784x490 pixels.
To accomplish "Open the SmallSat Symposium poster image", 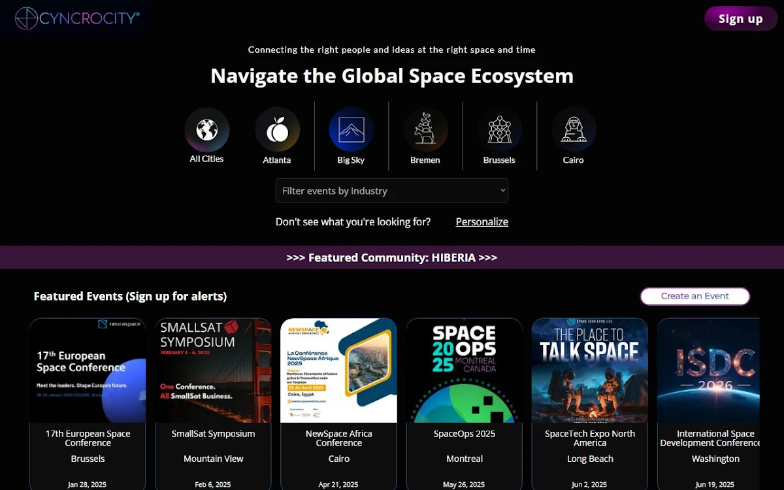I will pos(213,370).
